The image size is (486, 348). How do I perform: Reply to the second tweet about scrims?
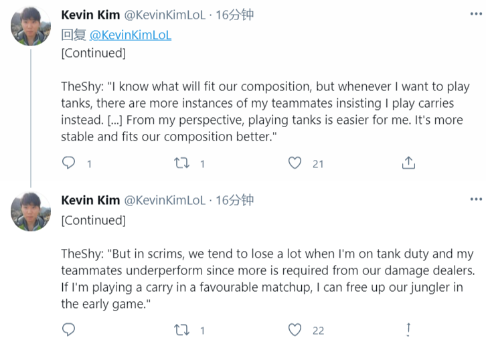point(68,330)
